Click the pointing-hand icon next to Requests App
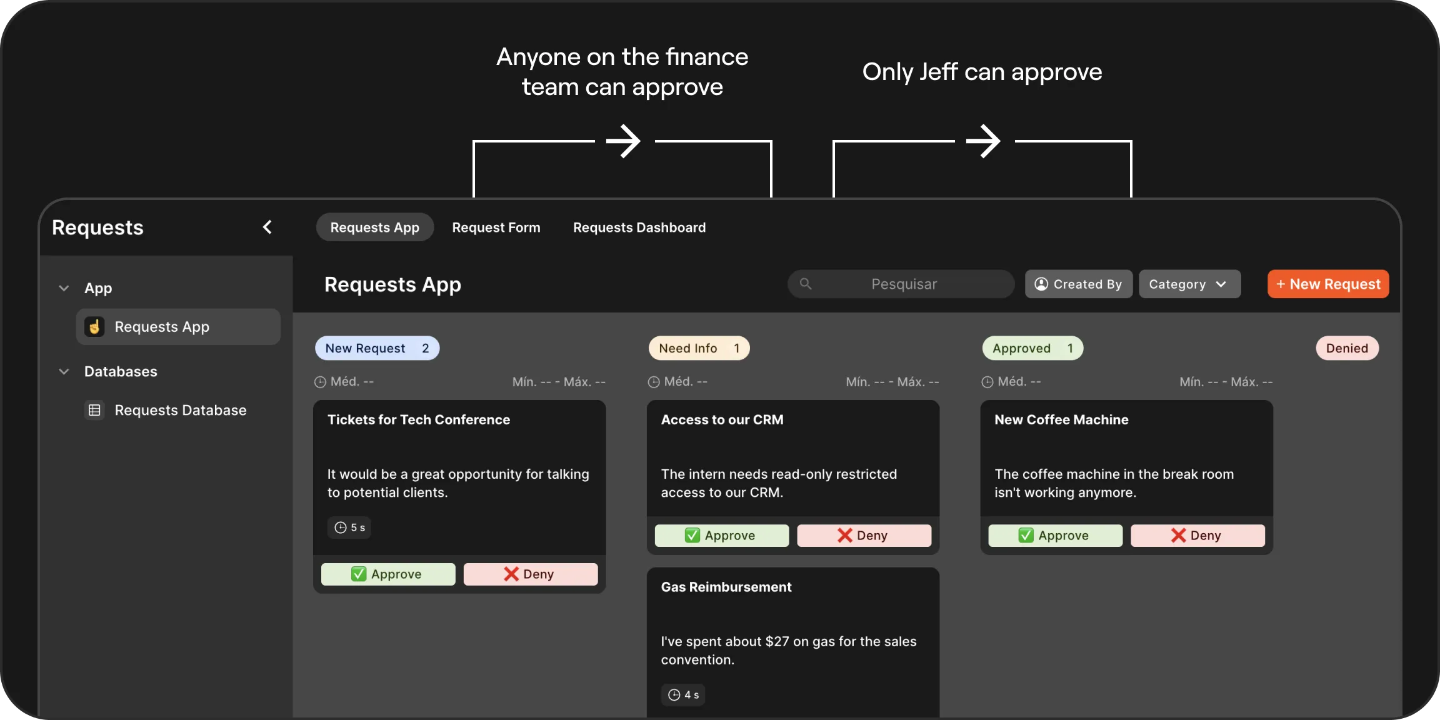The height and width of the screenshot is (720, 1440). point(94,326)
